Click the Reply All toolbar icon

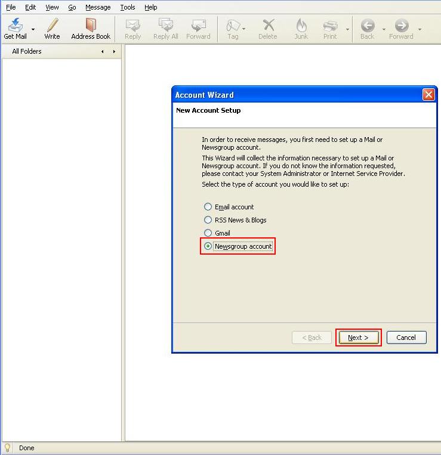[165, 26]
